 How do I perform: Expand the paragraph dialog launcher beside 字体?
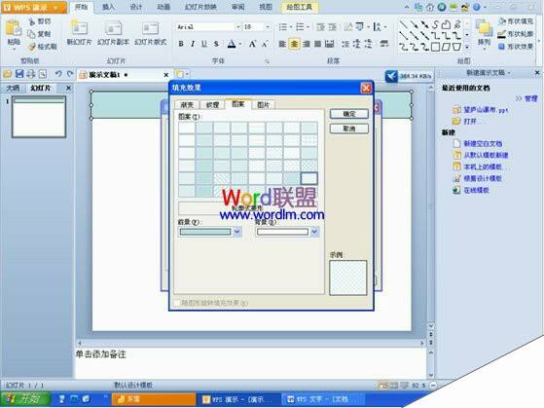(268, 61)
